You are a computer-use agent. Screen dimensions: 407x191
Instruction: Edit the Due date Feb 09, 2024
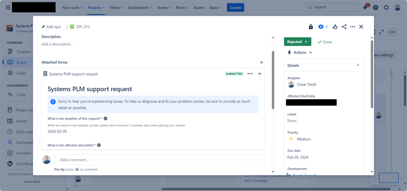[298, 157]
